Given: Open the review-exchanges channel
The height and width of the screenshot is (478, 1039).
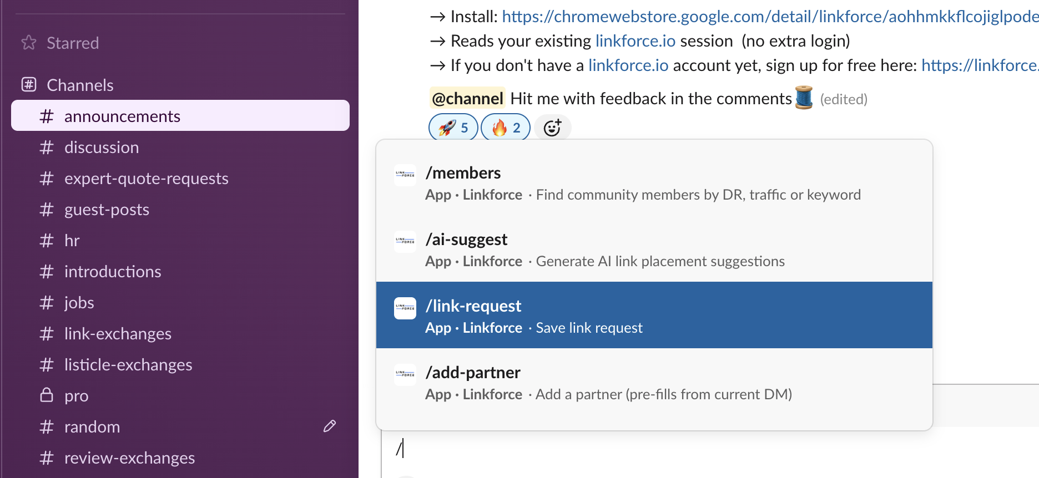Looking at the screenshot, I should (180, 458).
